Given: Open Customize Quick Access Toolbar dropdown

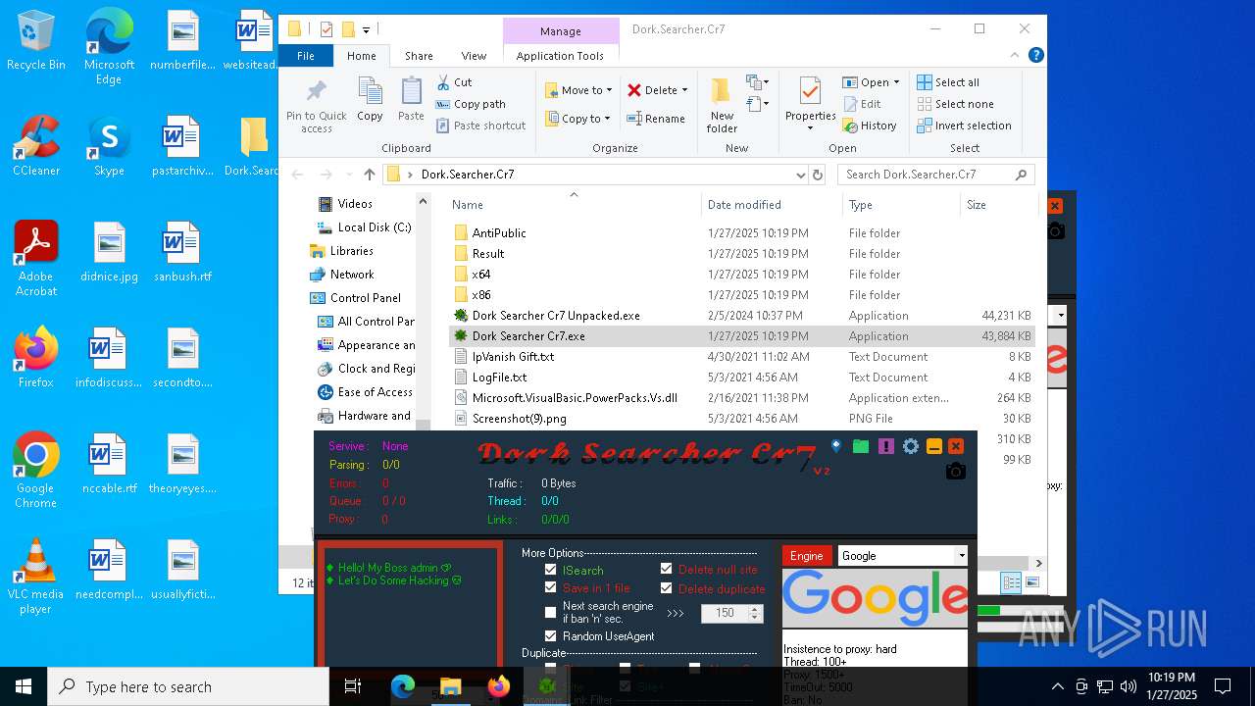Looking at the screenshot, I should 366,29.
